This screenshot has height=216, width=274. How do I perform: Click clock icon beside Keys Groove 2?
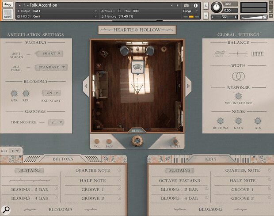(x=270, y=197)
